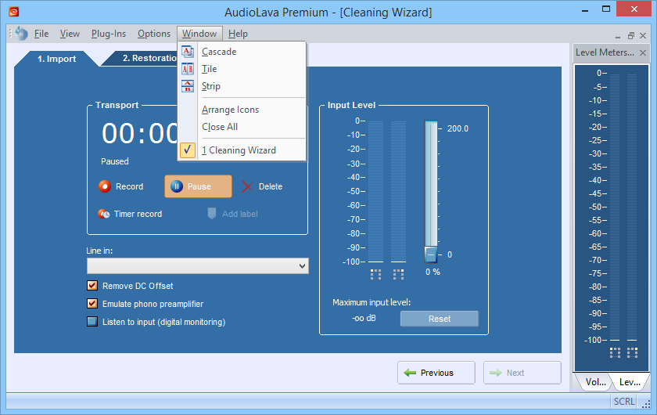Image resolution: width=657 pixels, height=415 pixels.
Task: Click the red X Delete icon
Action: (247, 186)
